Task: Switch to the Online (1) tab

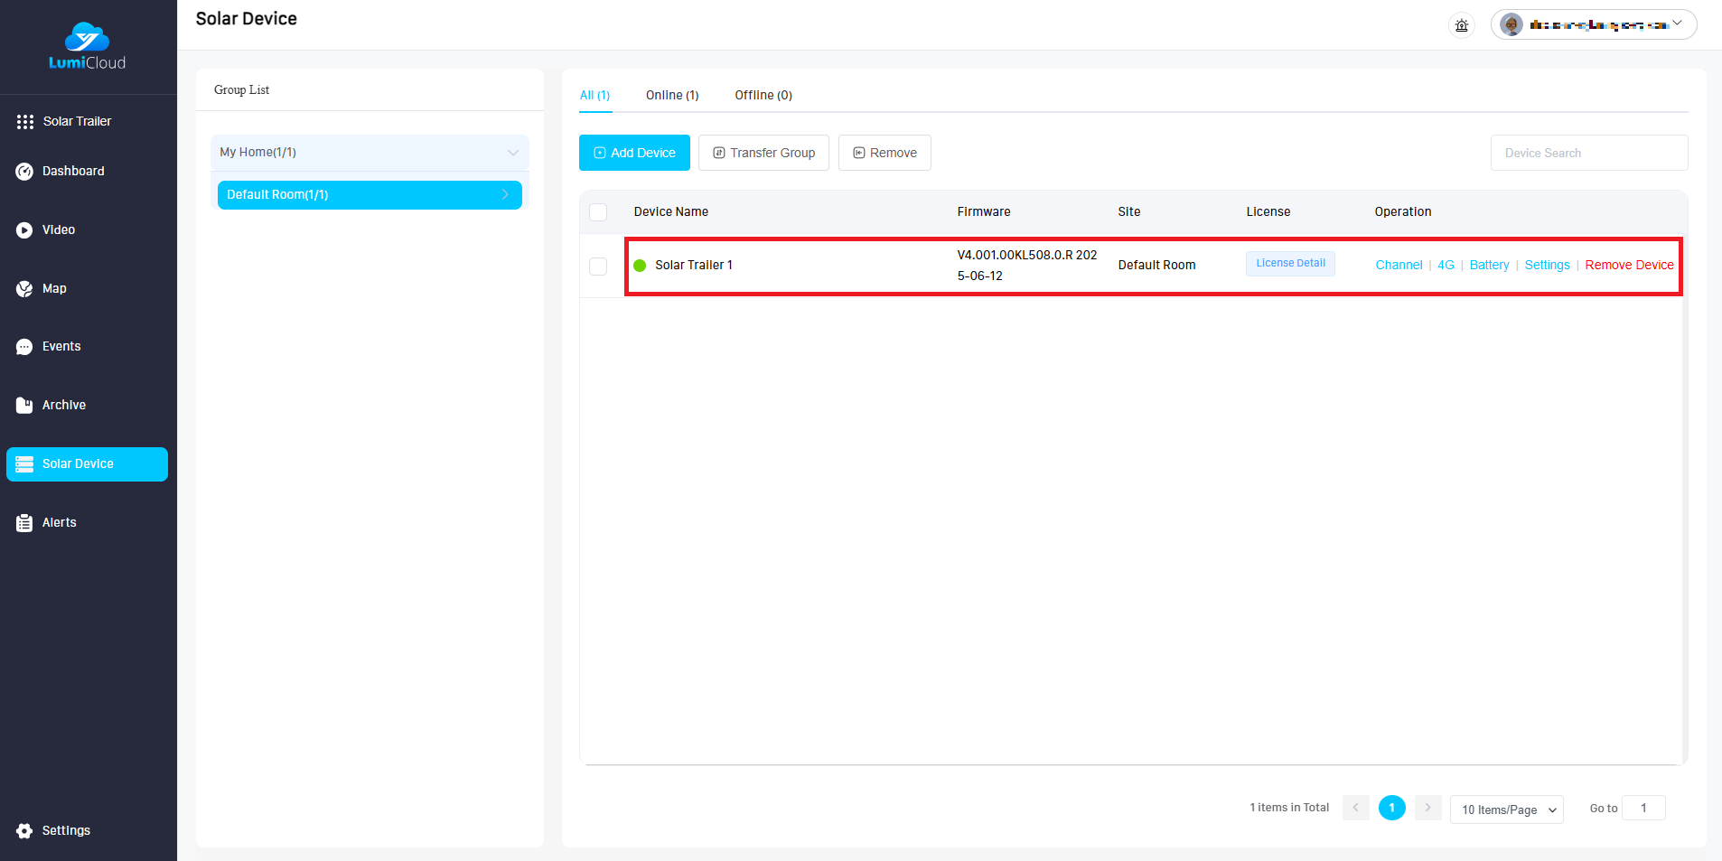Action: [x=672, y=96]
